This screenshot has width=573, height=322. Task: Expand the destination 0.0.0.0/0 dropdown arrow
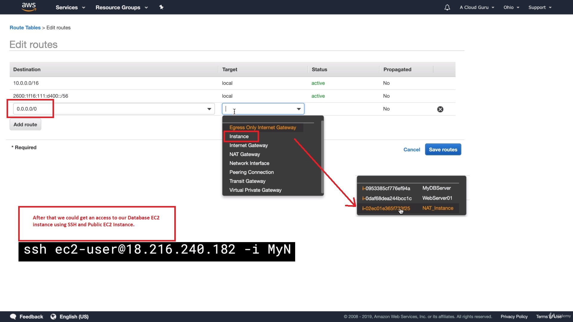[x=209, y=109]
